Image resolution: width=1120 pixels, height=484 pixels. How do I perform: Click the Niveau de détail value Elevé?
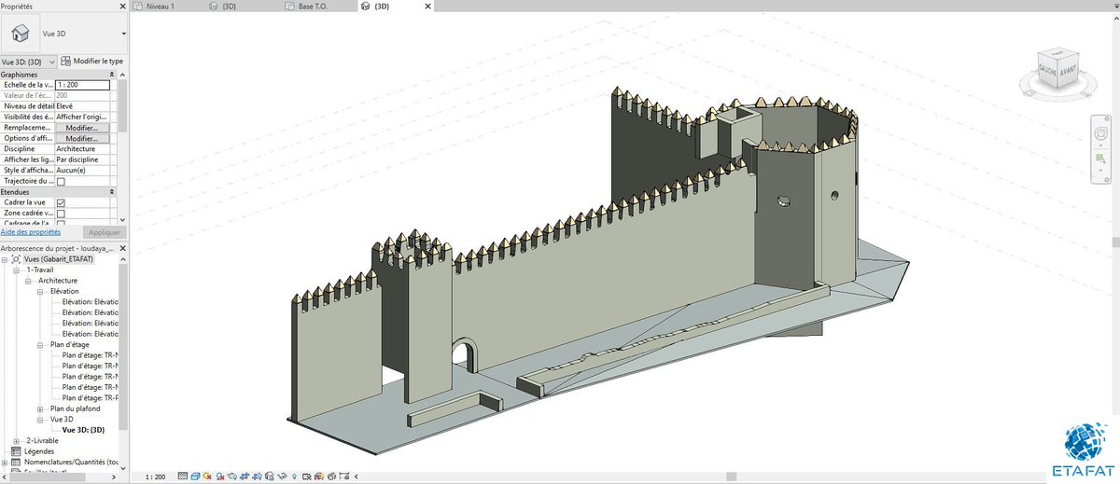(x=82, y=106)
